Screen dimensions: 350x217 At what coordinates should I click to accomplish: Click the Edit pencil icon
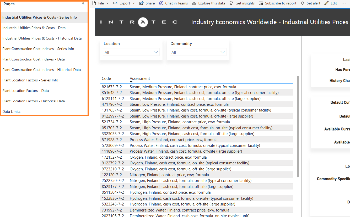tap(326, 3)
